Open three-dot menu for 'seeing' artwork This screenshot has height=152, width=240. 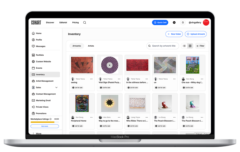point(91,79)
